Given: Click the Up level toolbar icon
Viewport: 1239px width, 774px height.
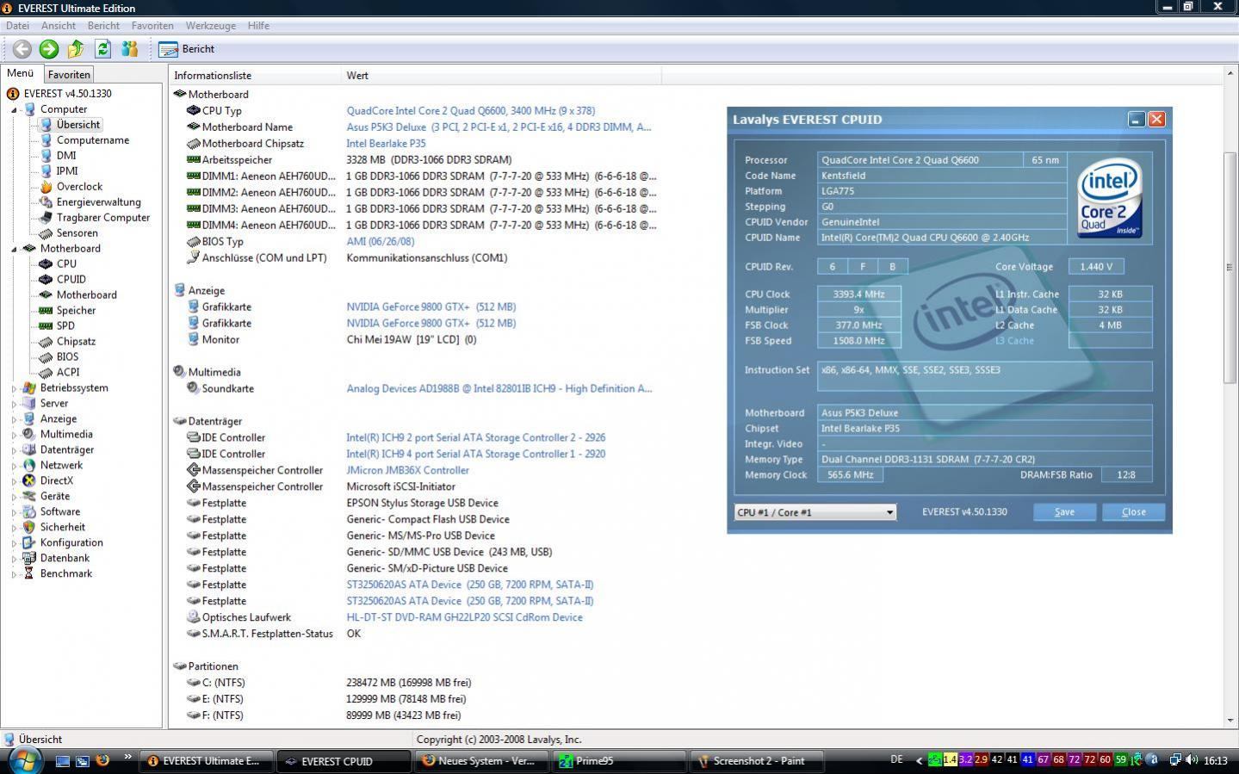Looking at the screenshot, I should (x=76, y=49).
